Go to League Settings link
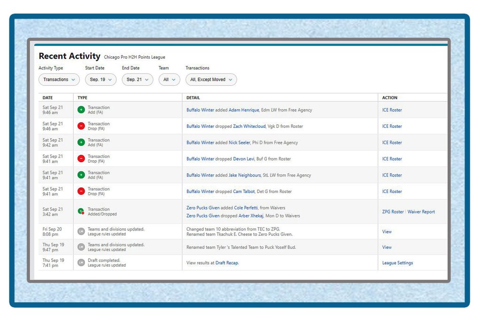Screen dimensions: 481x320 click(x=397, y=263)
